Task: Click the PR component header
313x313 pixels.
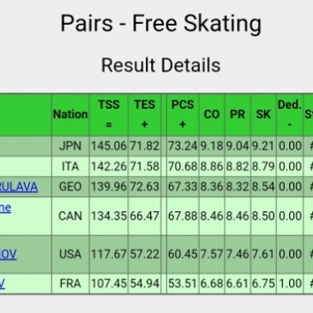Action: [238, 114]
